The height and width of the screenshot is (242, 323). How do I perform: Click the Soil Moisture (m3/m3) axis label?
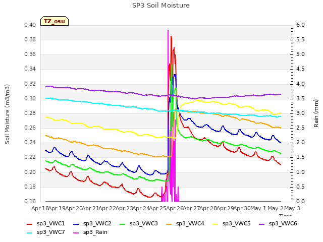(7, 114)
